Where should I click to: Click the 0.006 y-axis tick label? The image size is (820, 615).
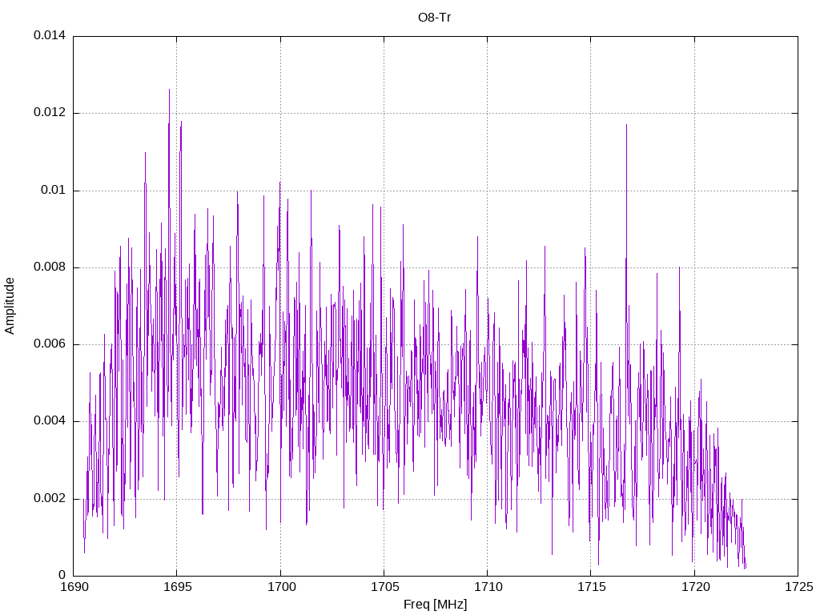[x=50, y=344]
